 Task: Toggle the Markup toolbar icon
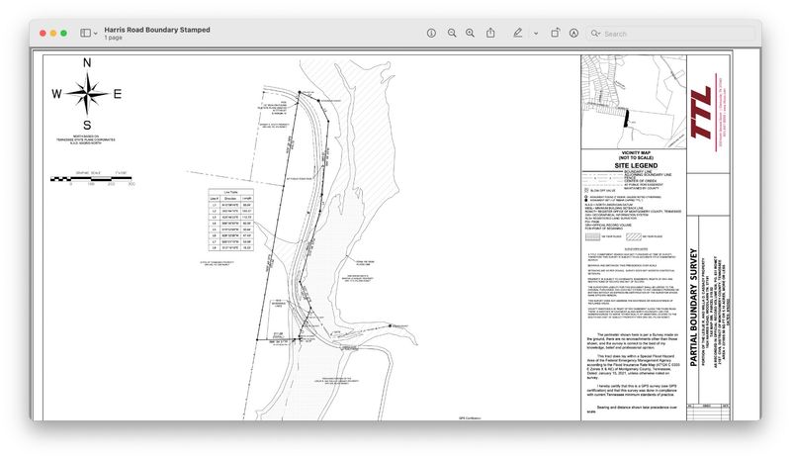[573, 33]
